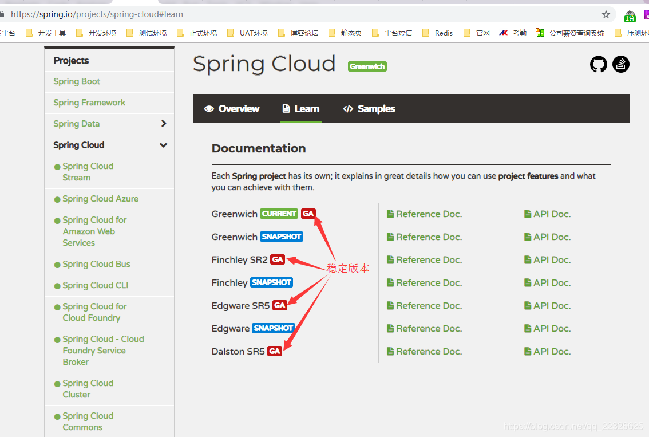Open Spring Cloud Stream subproject

click(x=88, y=172)
